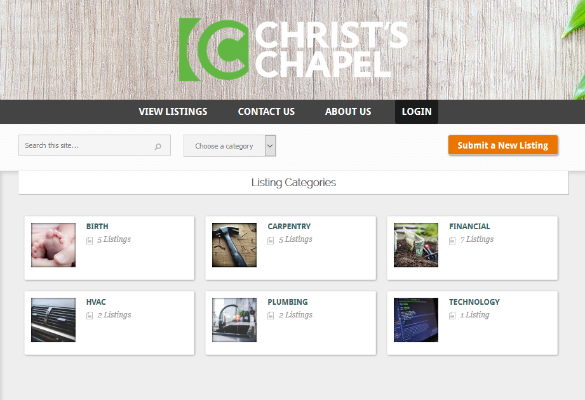Click the listings document icon under Plumbing
Image resolution: width=585 pixels, height=400 pixels.
coord(271,316)
